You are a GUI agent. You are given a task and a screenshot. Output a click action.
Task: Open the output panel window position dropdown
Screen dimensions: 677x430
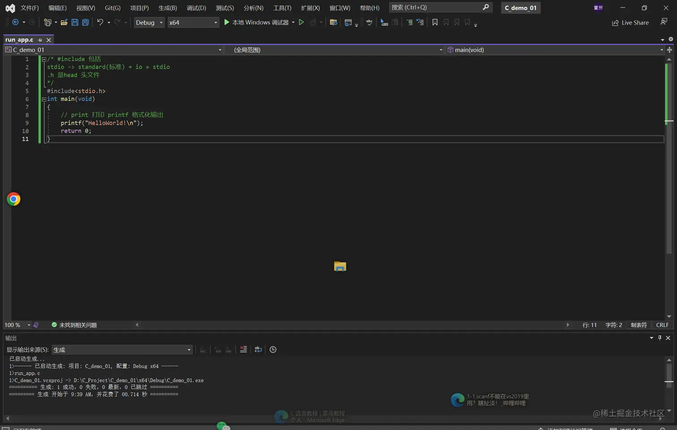click(x=651, y=338)
